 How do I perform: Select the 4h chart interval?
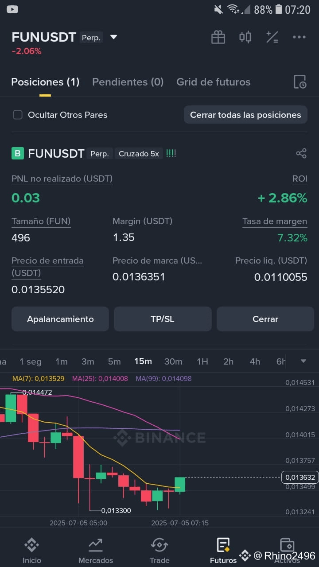click(255, 361)
